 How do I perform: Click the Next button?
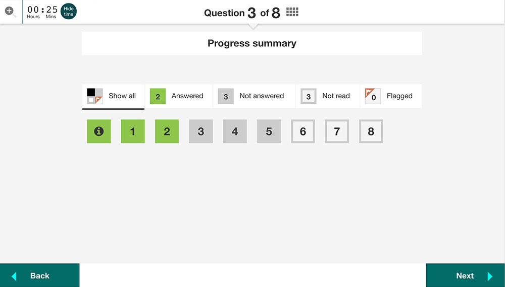click(x=466, y=275)
